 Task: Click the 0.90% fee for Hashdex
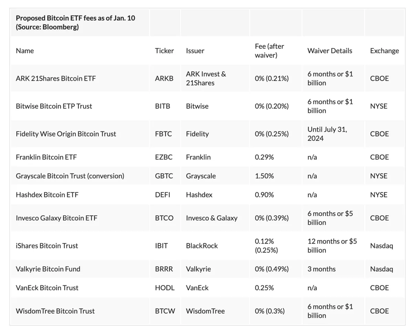(x=264, y=195)
